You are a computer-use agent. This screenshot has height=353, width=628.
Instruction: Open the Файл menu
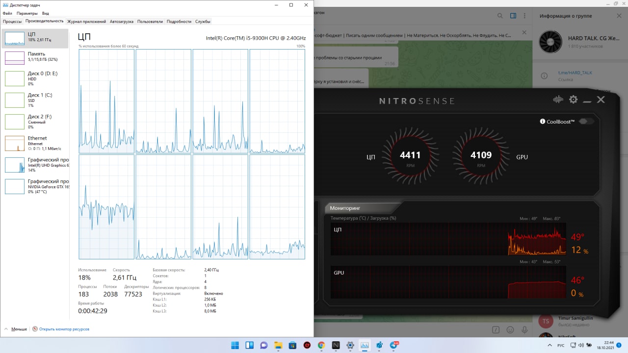(7, 13)
